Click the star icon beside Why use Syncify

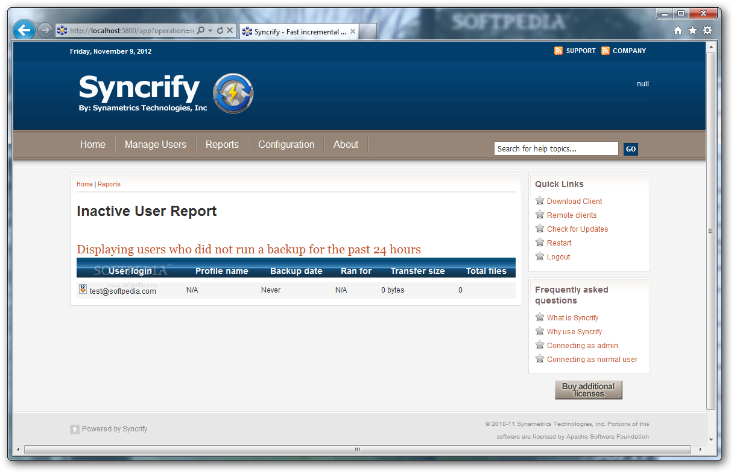coord(540,331)
